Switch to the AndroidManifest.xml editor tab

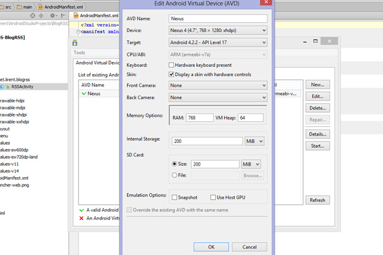point(96,16)
